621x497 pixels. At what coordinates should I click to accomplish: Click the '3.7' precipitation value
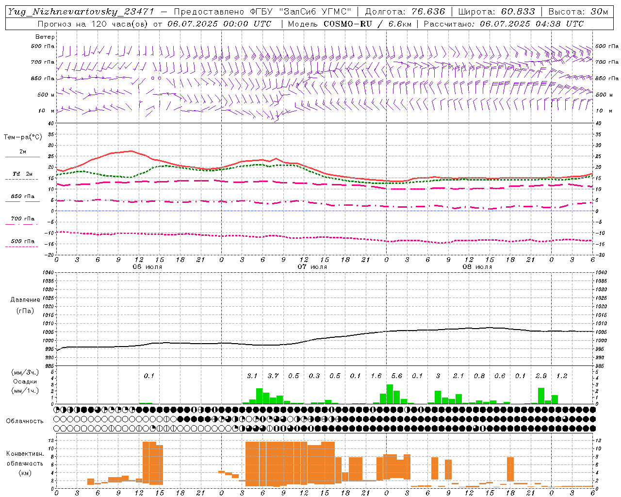point(273,376)
